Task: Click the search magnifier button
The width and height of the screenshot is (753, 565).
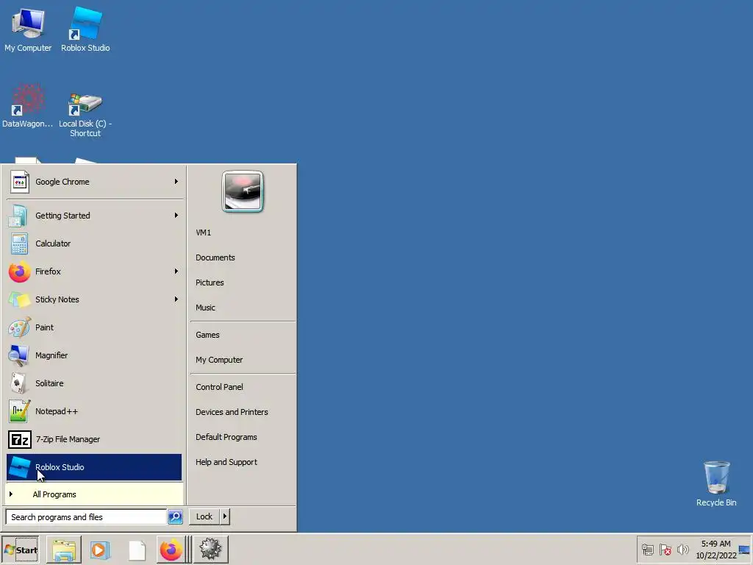Action: 175,517
